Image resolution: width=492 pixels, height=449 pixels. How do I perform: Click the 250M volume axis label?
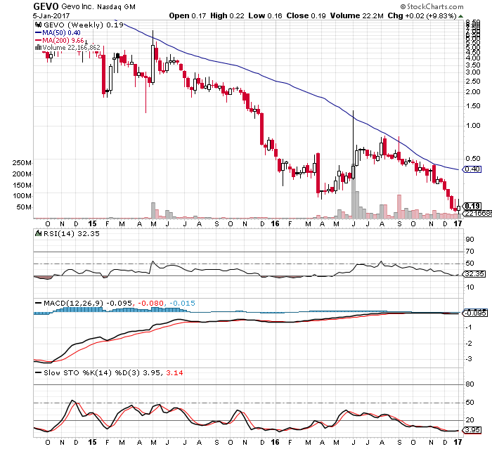pyautogui.click(x=22, y=163)
